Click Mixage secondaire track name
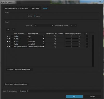 [20, 47]
